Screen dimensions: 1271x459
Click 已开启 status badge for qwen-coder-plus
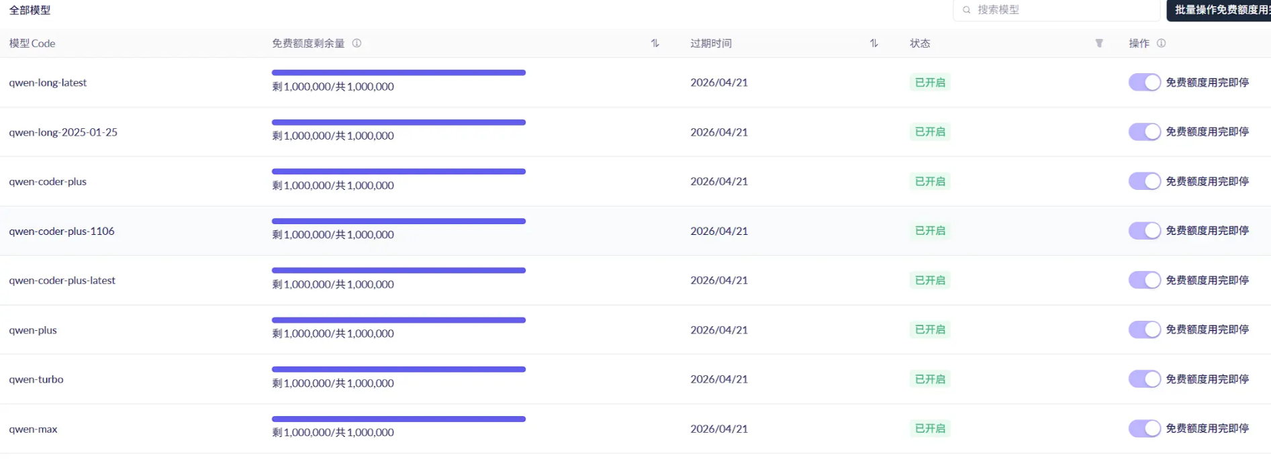[x=930, y=181]
